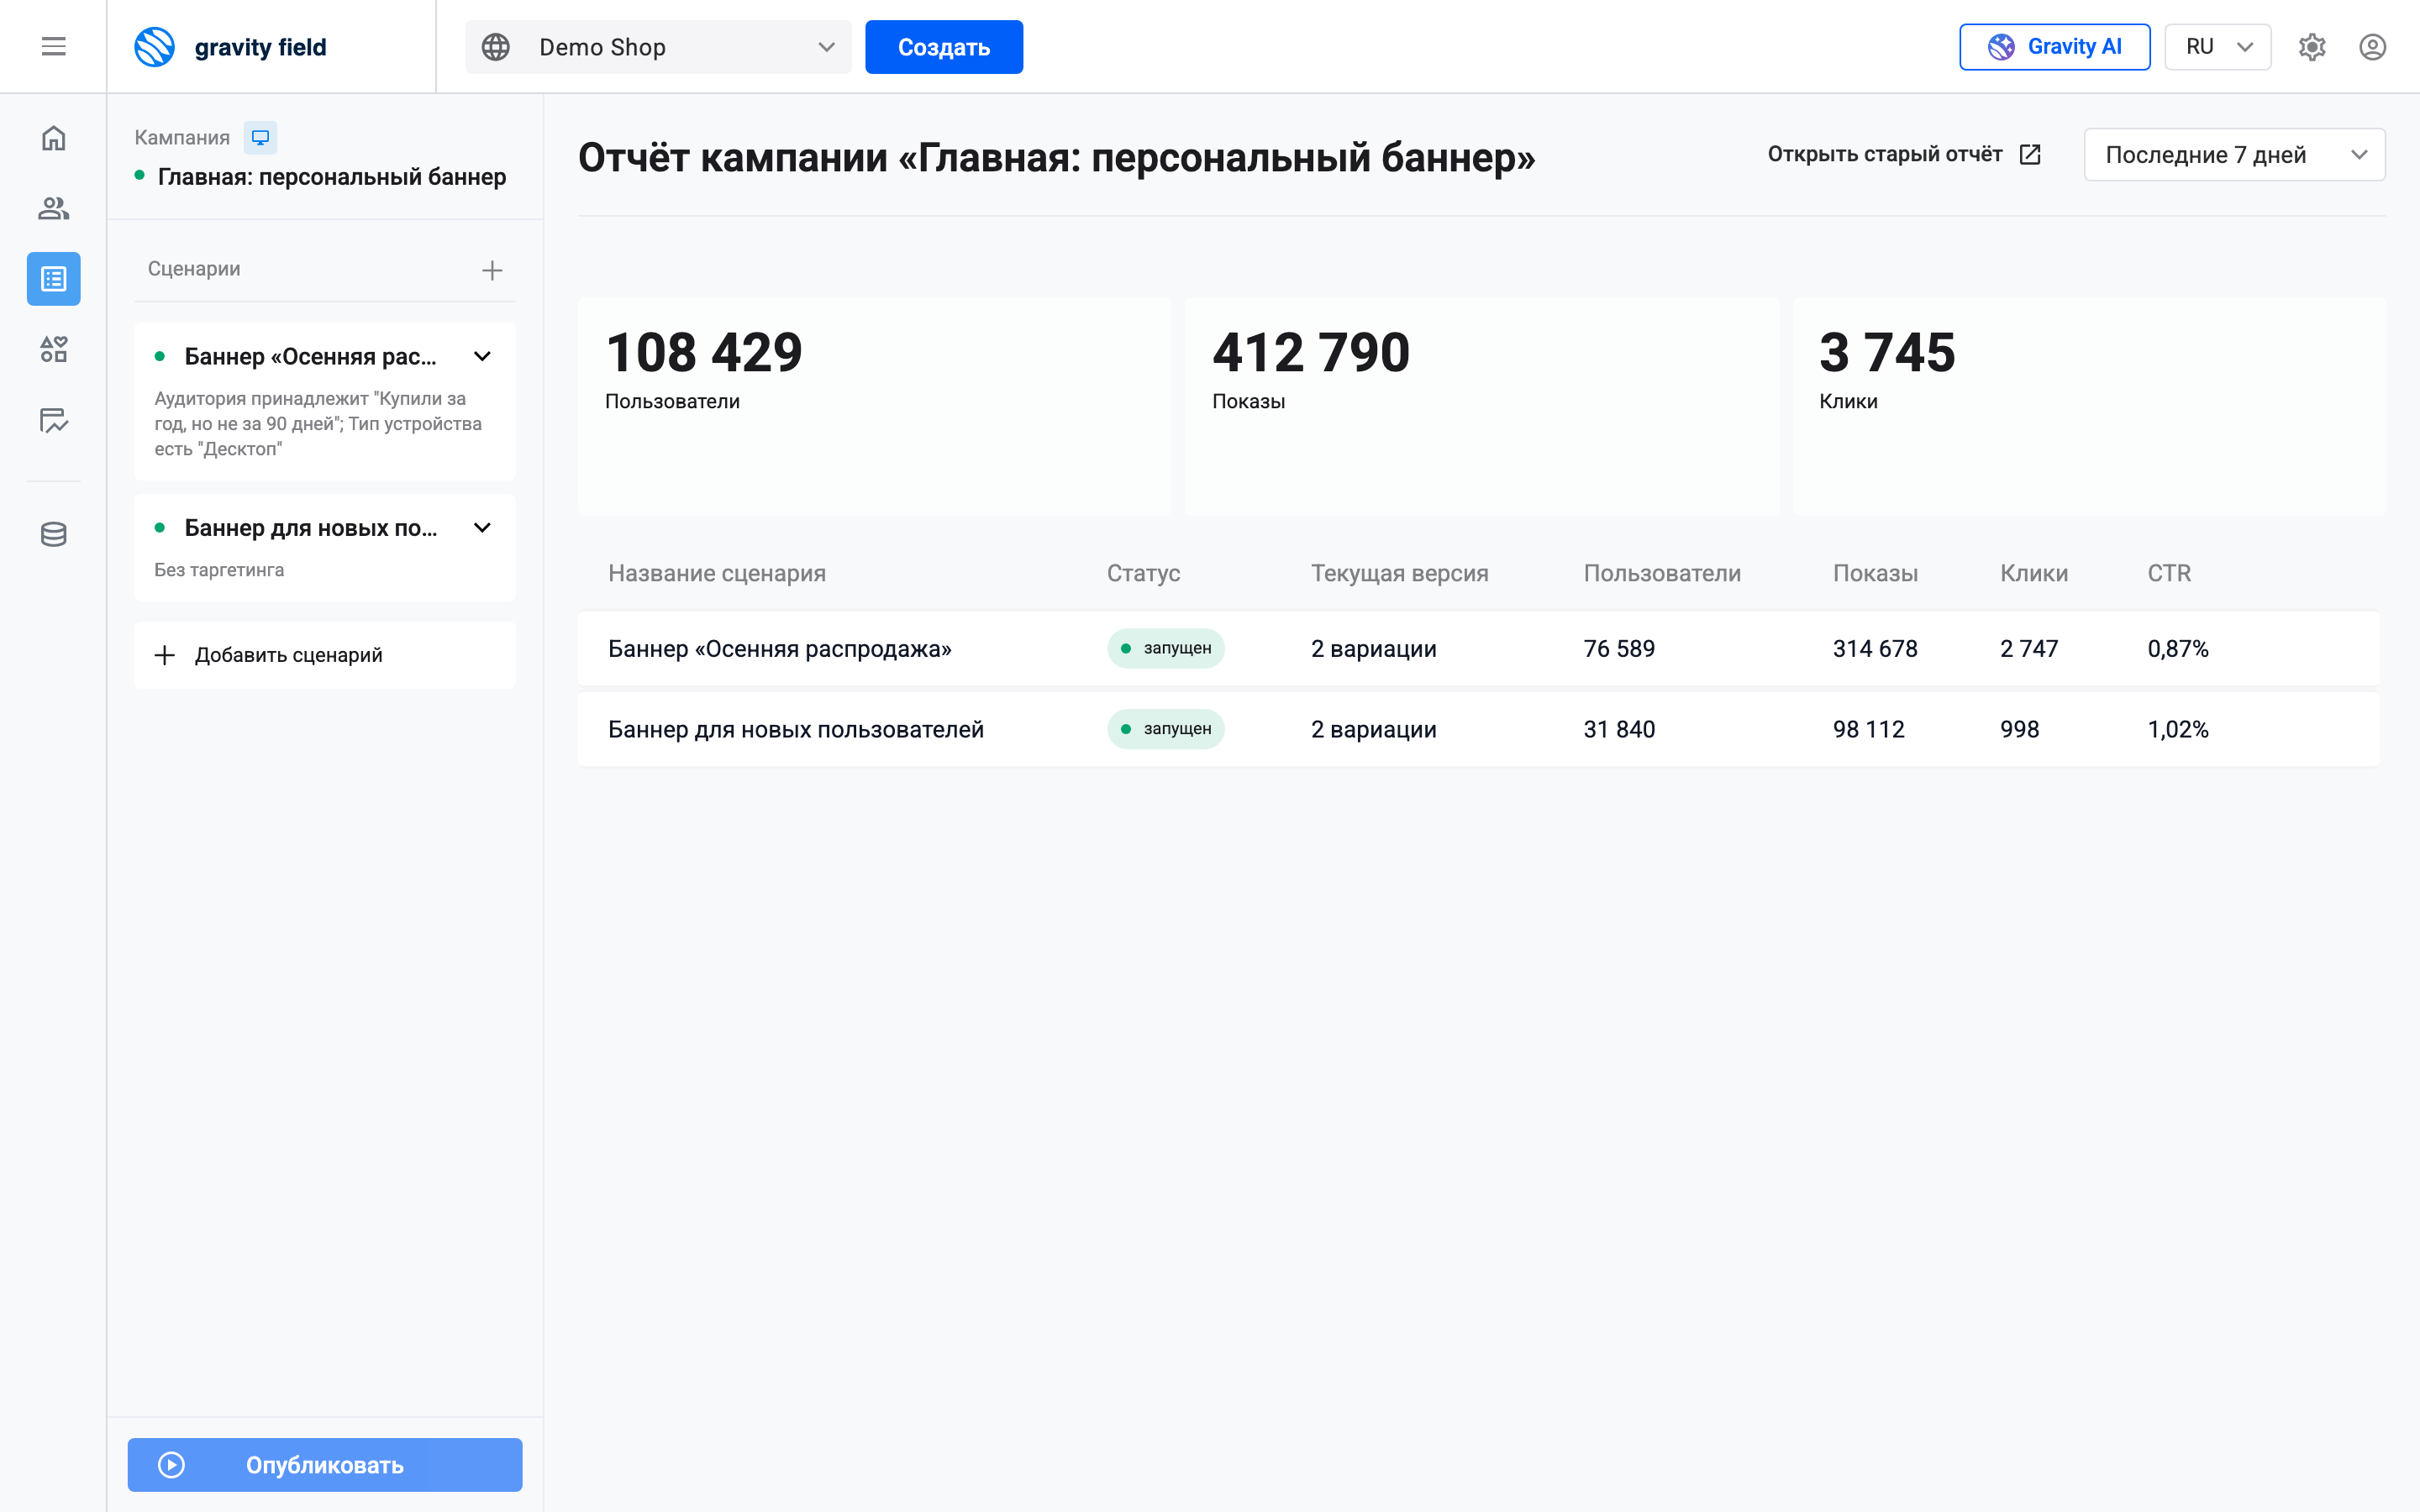Open the database icon in sidebar
The width and height of the screenshot is (2420, 1512).
53,534
